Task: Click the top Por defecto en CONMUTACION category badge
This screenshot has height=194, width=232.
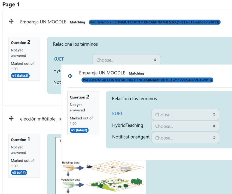Action: pos(155,22)
